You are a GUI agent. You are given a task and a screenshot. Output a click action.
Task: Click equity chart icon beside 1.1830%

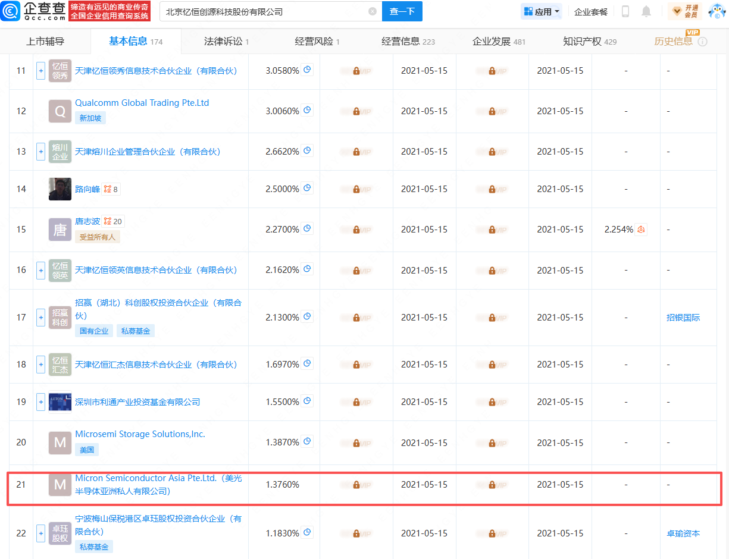pyautogui.click(x=308, y=532)
